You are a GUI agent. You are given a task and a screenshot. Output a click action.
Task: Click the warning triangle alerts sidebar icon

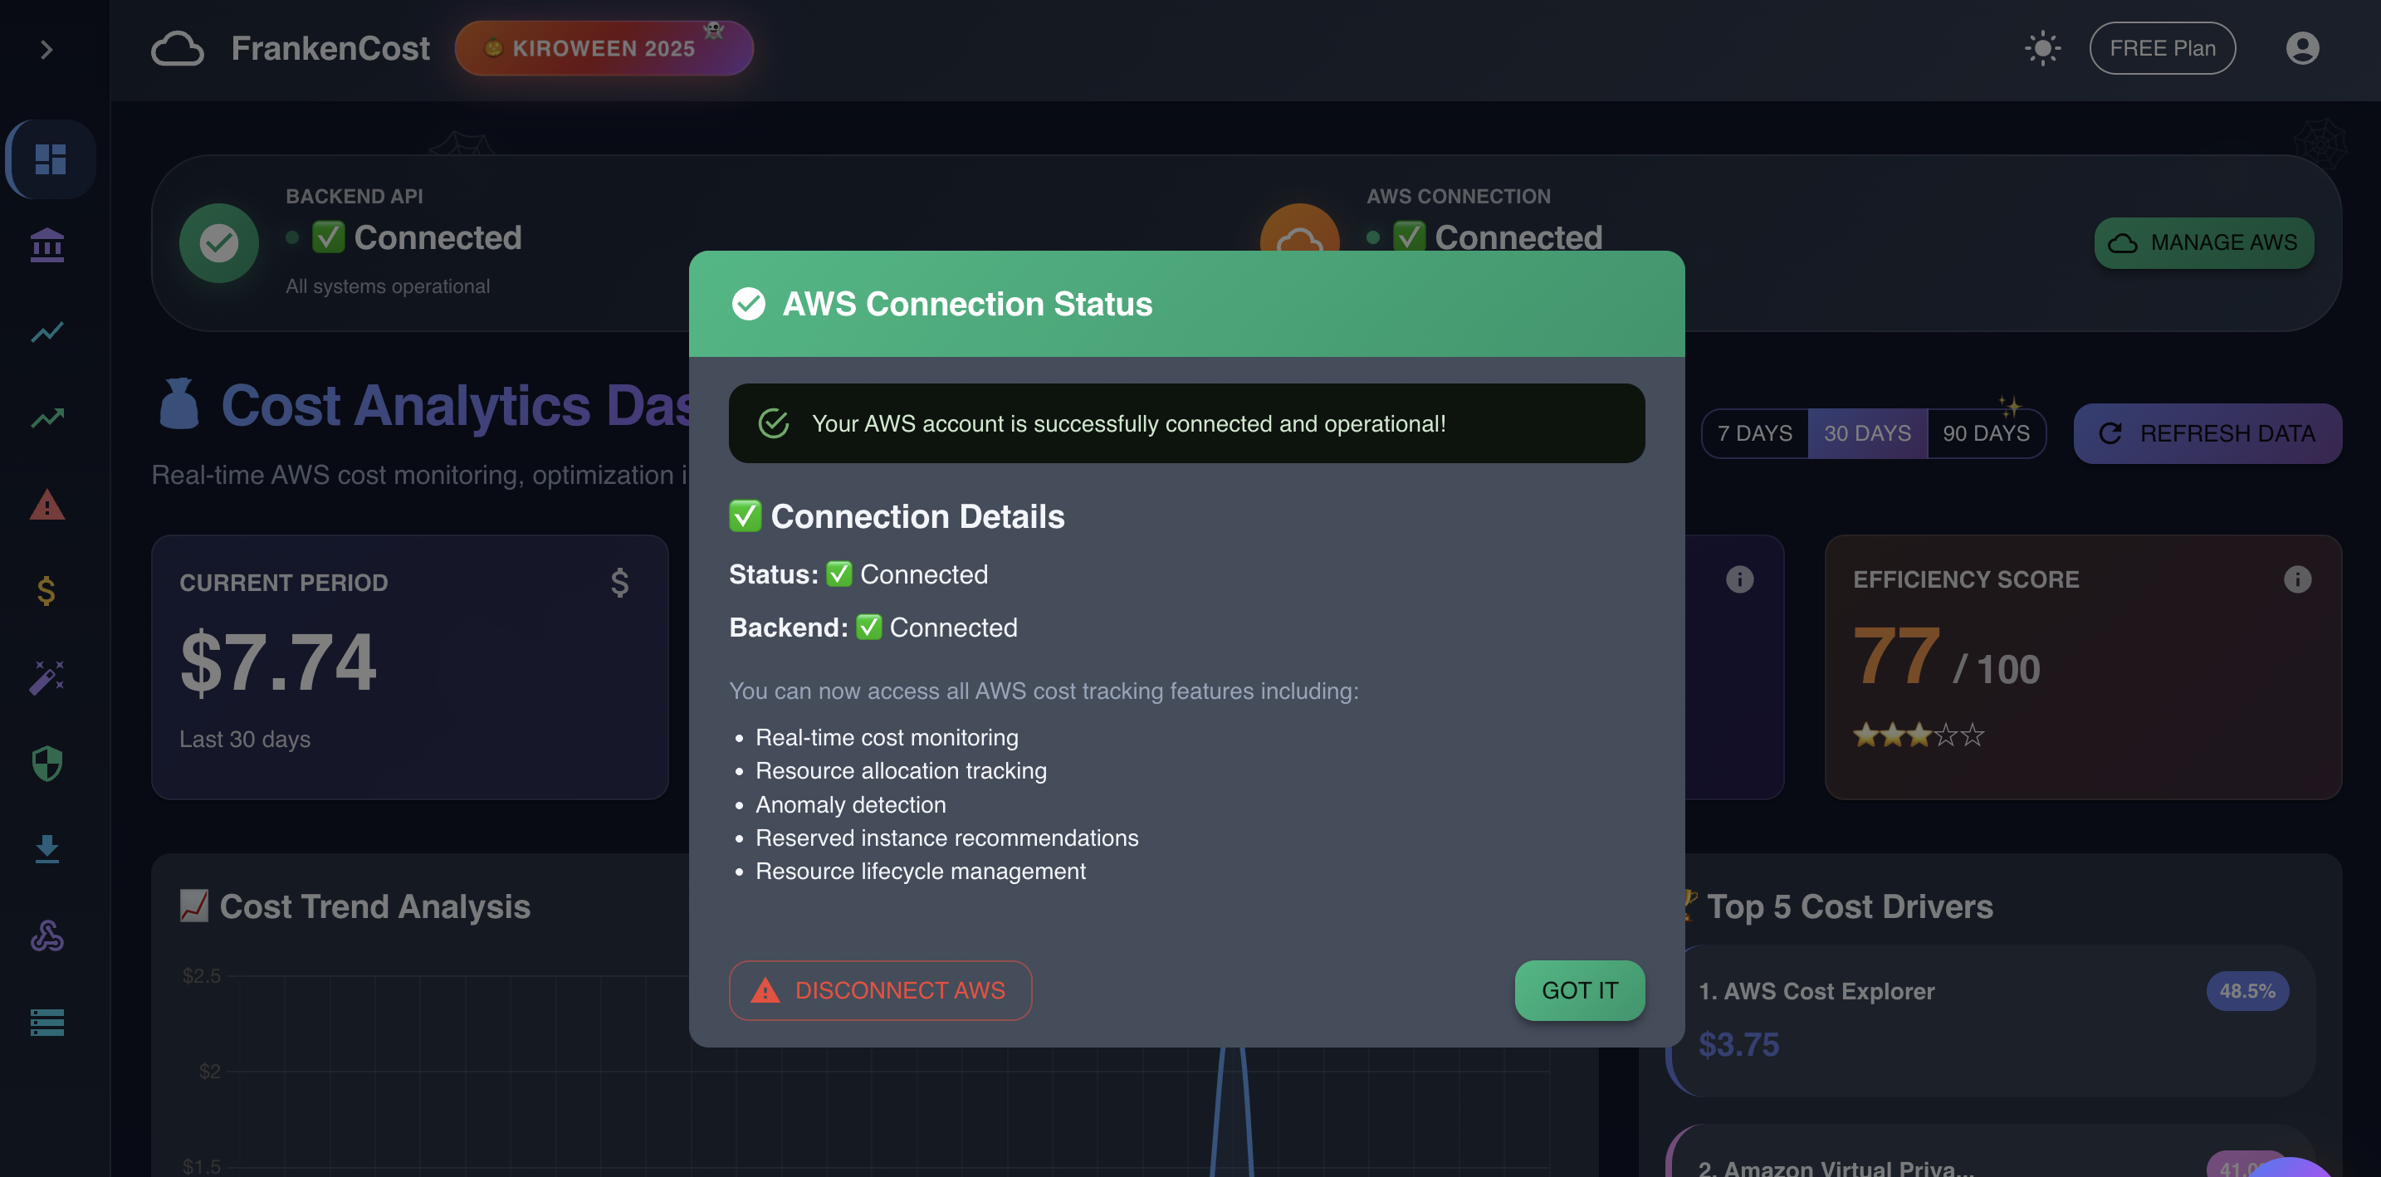click(x=47, y=505)
